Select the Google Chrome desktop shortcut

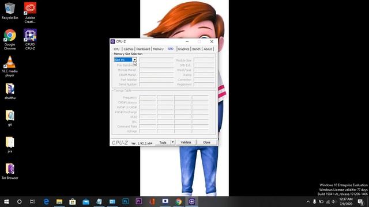pyautogui.click(x=10, y=40)
